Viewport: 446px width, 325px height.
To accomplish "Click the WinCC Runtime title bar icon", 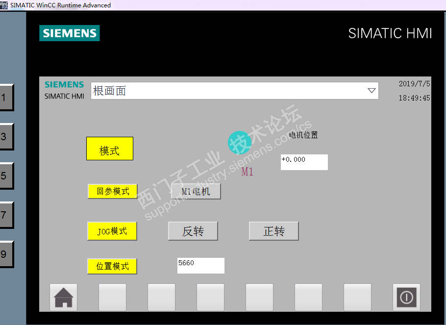I will 4,5.
